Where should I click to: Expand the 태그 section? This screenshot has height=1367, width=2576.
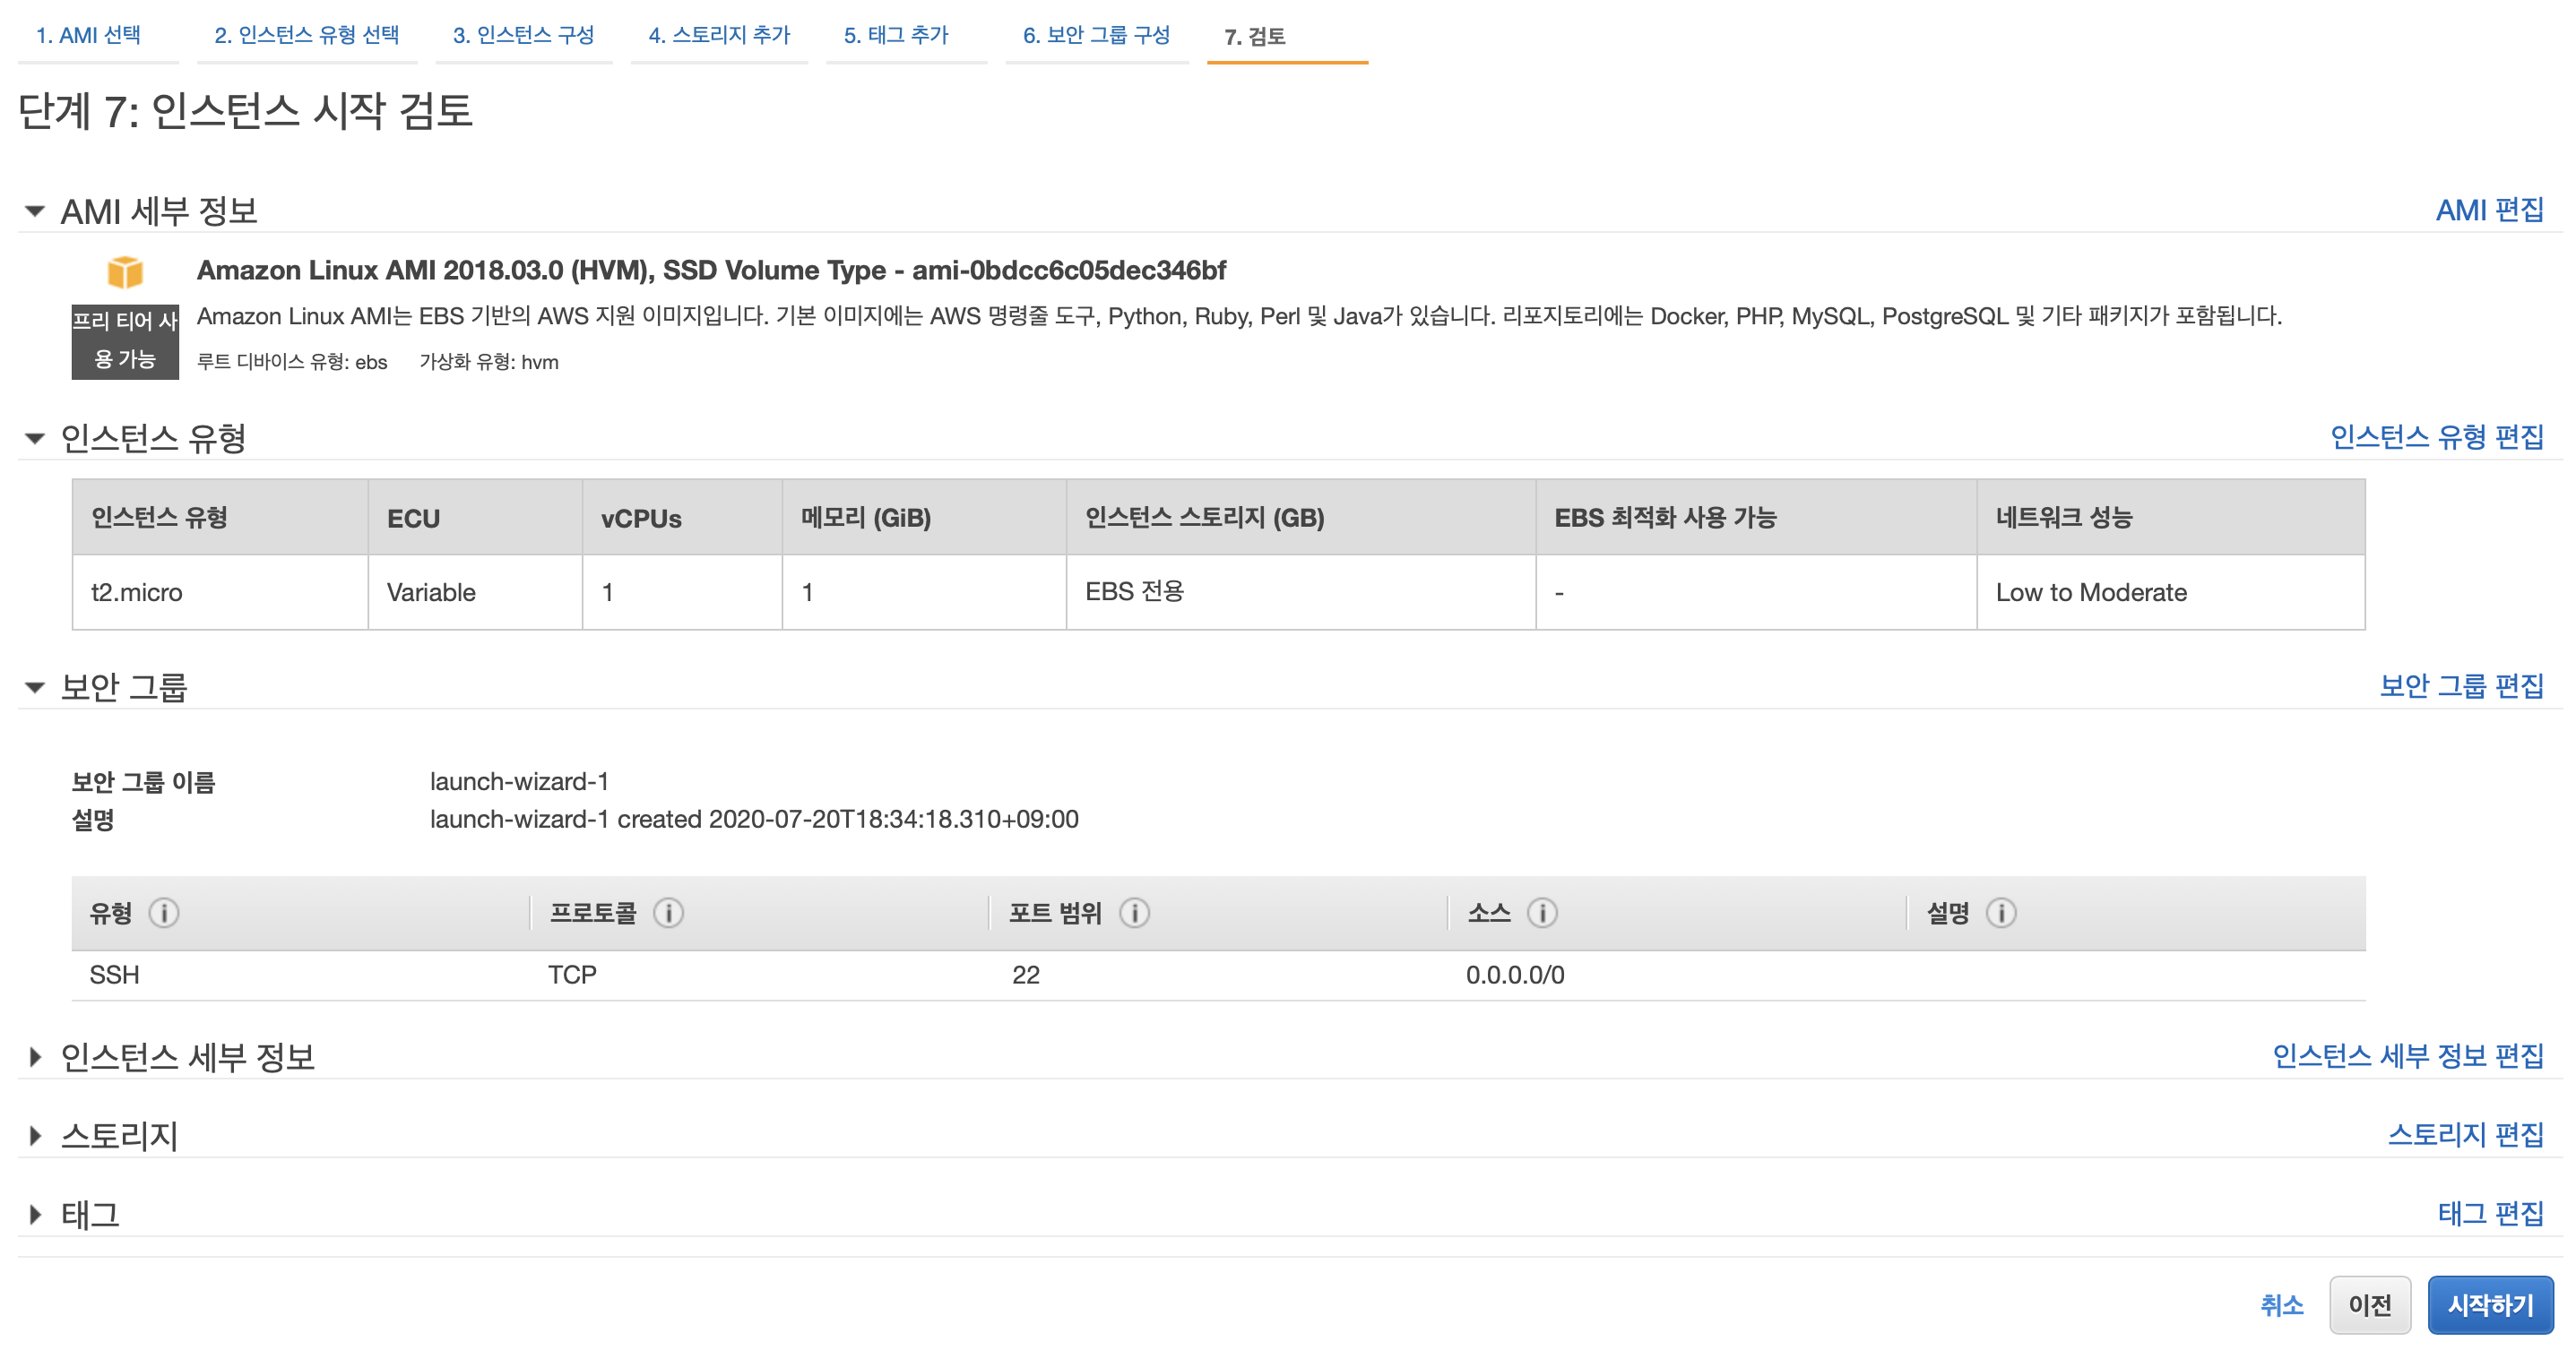35,1214
